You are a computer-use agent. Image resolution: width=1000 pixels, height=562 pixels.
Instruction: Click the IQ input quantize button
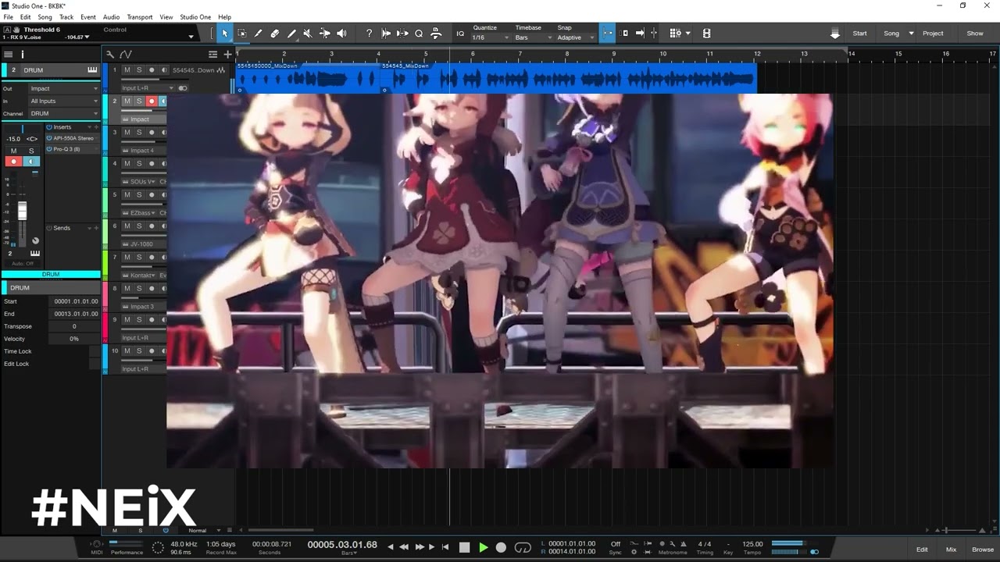tap(460, 34)
